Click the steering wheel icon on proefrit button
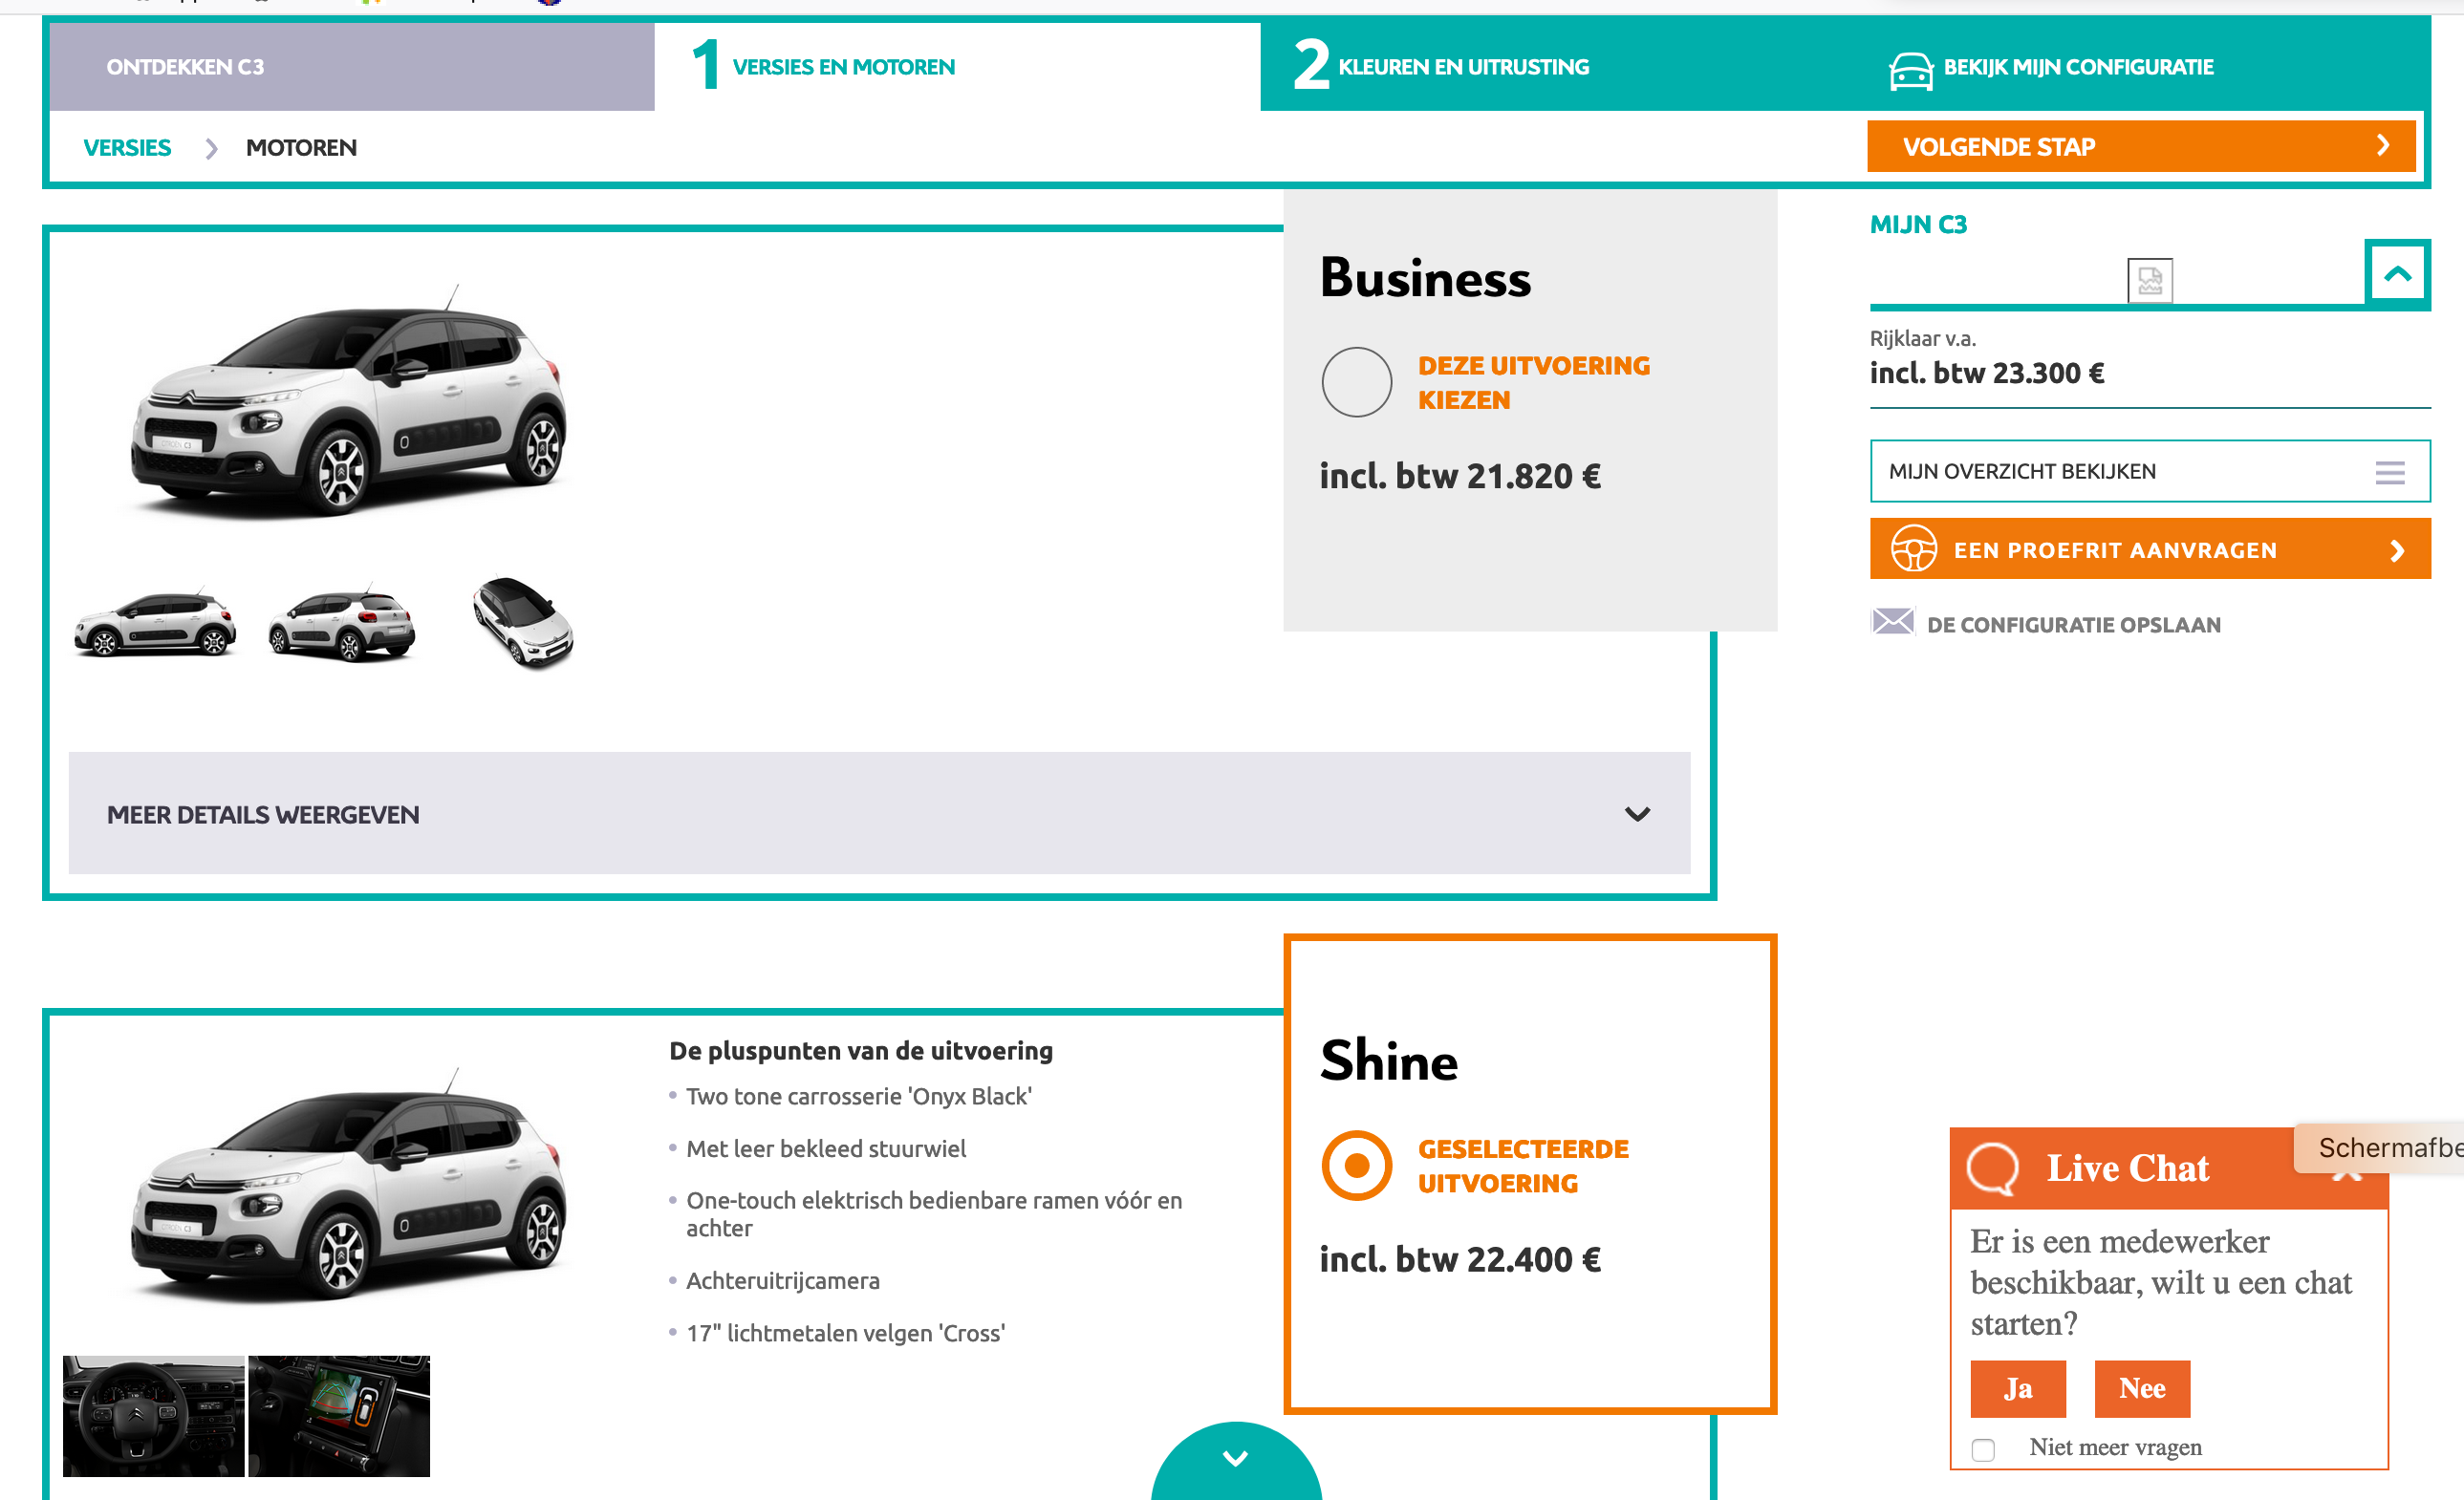The width and height of the screenshot is (2464, 1500). pos(1913,548)
